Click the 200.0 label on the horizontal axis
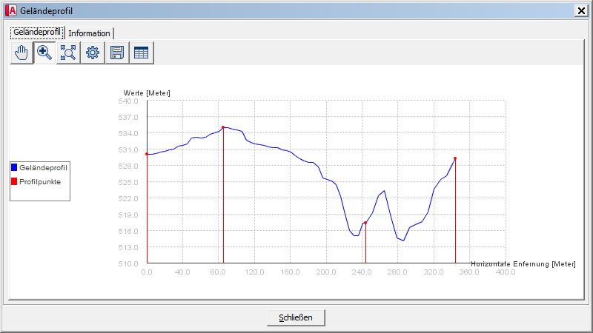Screen dimensions: 593x333 point(326,272)
